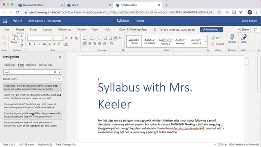Toggle superscript formatting
The image size is (261, 147).
[x=54, y=44]
